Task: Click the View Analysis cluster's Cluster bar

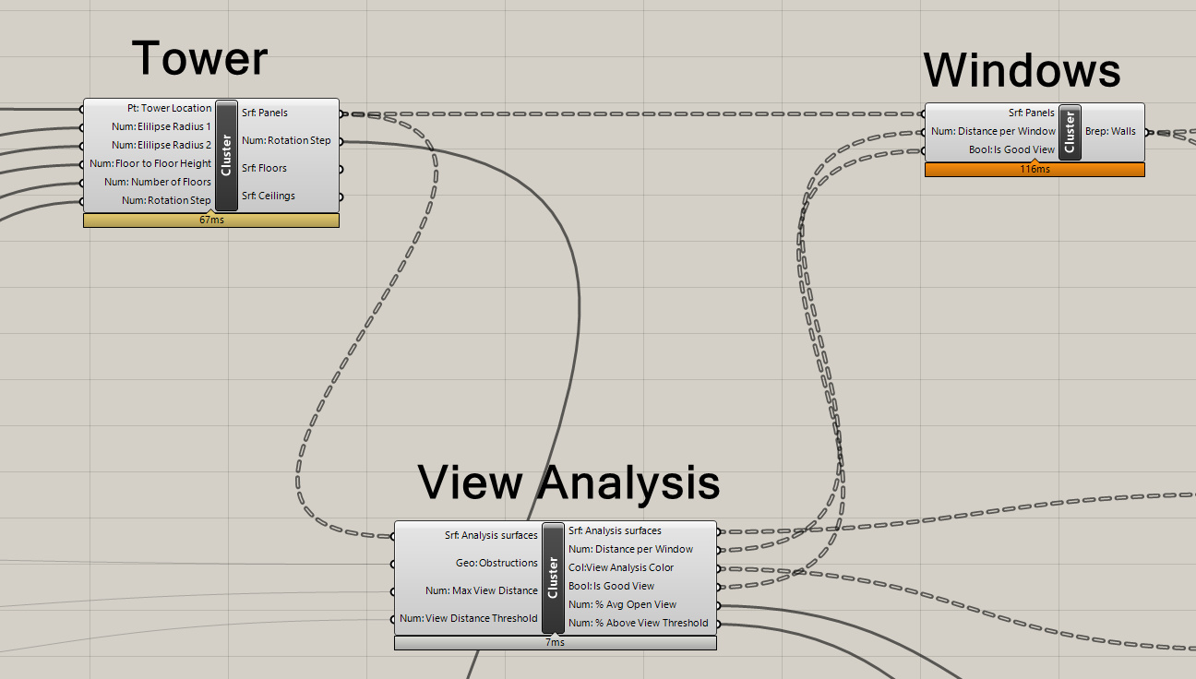Action: click(553, 578)
